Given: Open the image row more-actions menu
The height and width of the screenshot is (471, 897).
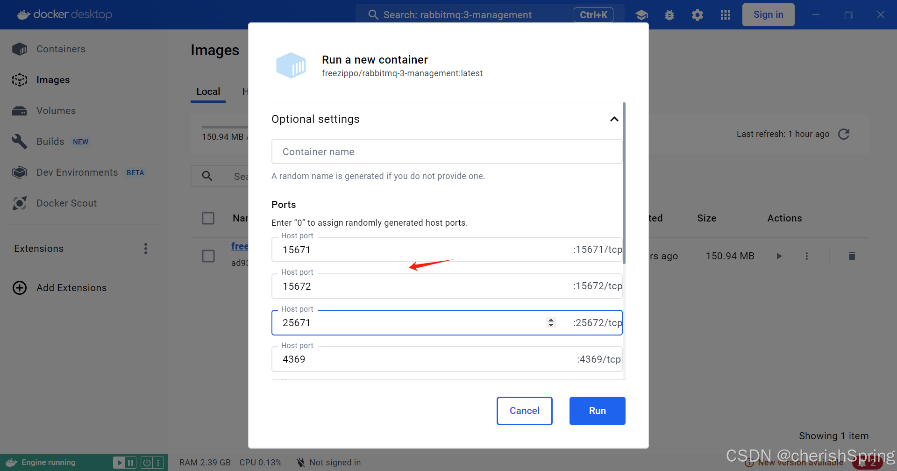Looking at the screenshot, I should [x=807, y=256].
